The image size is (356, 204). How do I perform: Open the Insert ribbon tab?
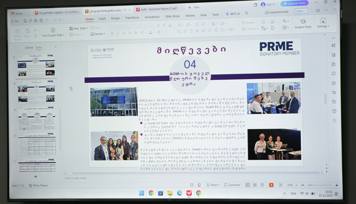(x=102, y=19)
